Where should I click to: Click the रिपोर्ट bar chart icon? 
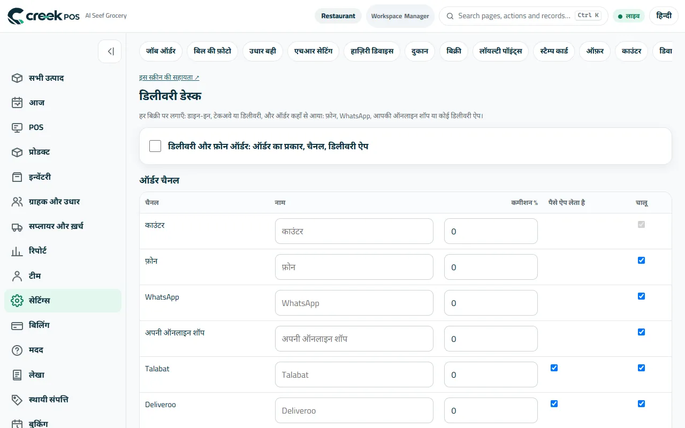(17, 251)
